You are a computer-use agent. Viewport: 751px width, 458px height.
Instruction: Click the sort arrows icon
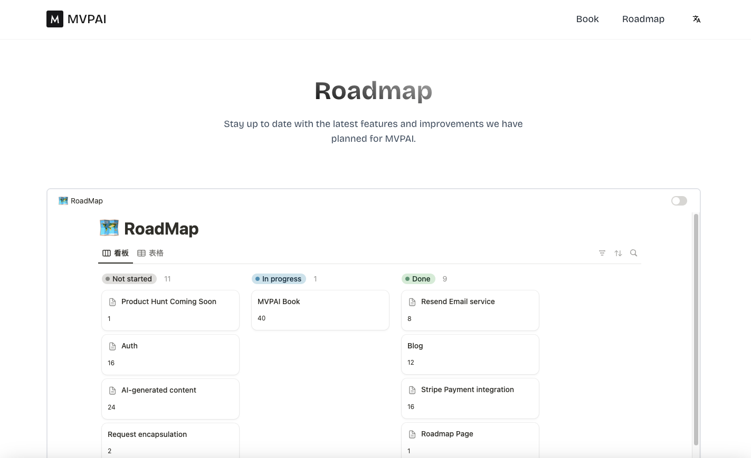[x=618, y=253]
